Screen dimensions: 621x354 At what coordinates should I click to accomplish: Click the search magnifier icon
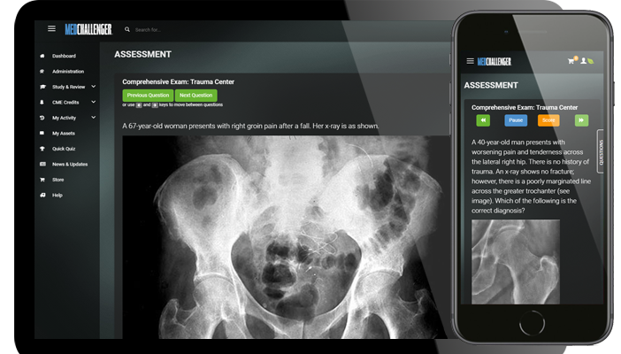(127, 29)
